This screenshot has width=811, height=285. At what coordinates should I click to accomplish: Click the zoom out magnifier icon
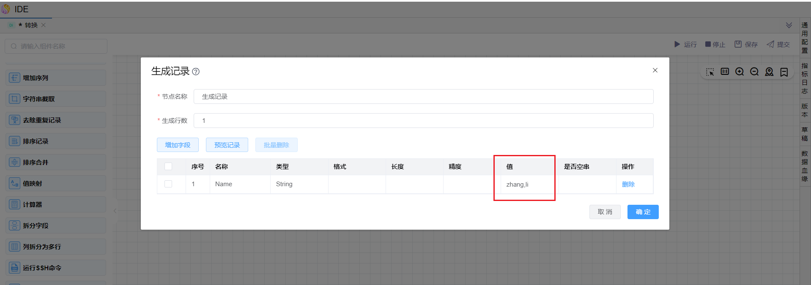click(x=754, y=72)
